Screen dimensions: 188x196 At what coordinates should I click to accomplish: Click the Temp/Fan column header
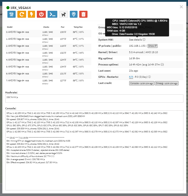coord(78,27)
